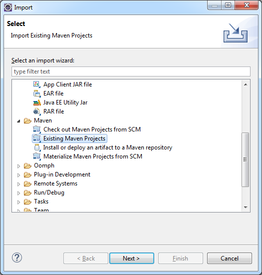The height and width of the screenshot is (275, 262).
Task: Select the Existing Maven Projects entry
Action: pos(69,138)
